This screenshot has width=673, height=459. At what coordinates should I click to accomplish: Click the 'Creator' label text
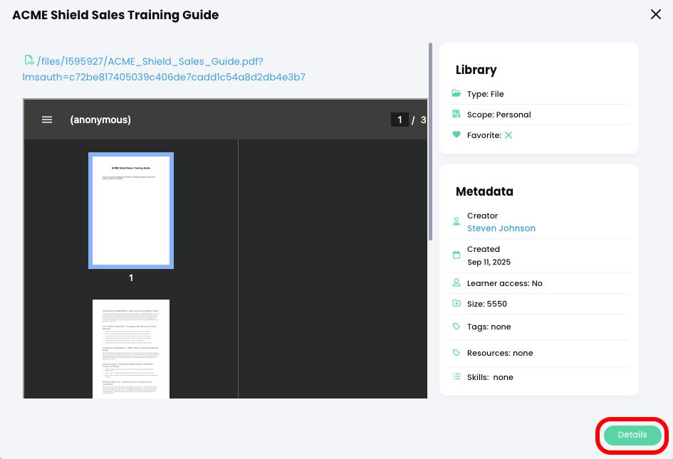482,216
